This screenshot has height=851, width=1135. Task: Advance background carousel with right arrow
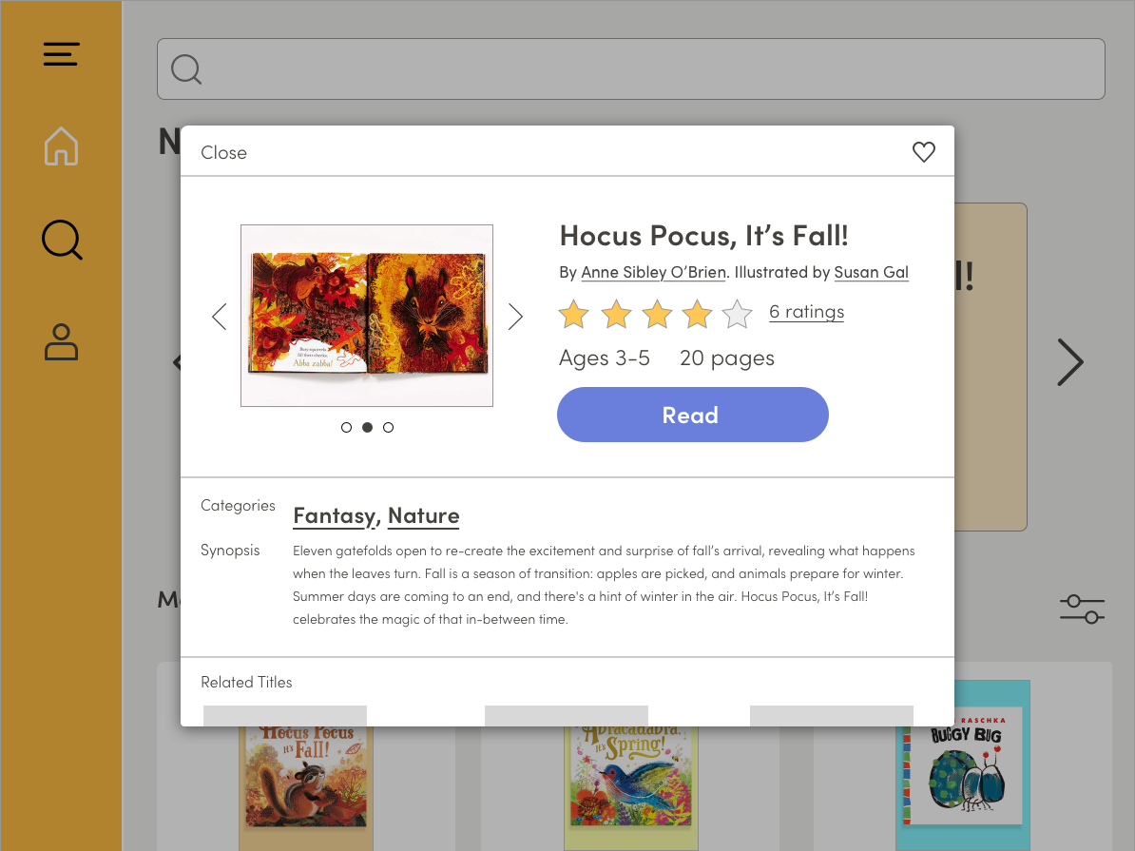click(1070, 362)
